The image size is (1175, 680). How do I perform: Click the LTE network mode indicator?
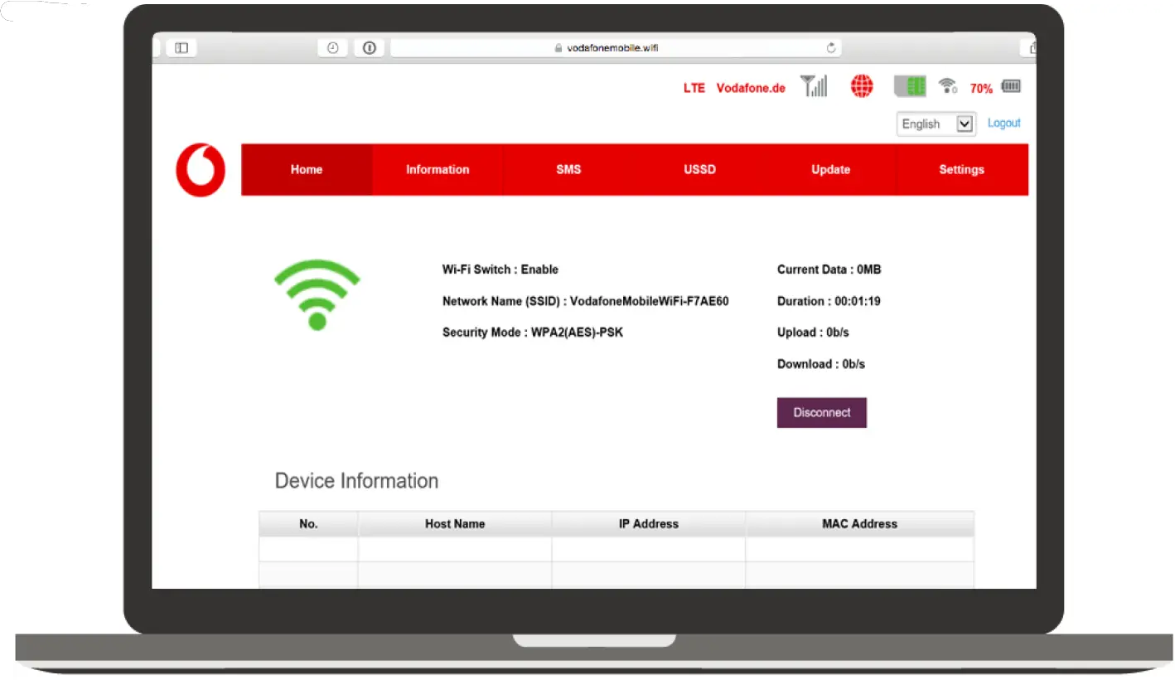[x=694, y=87]
